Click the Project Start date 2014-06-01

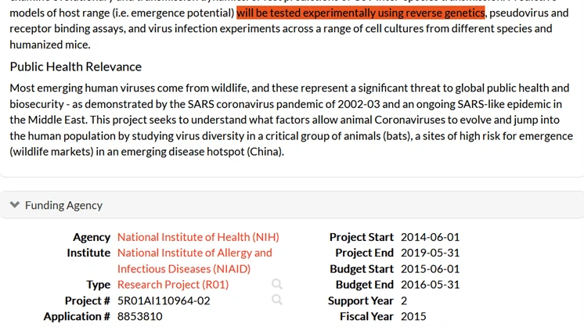pyautogui.click(x=430, y=237)
